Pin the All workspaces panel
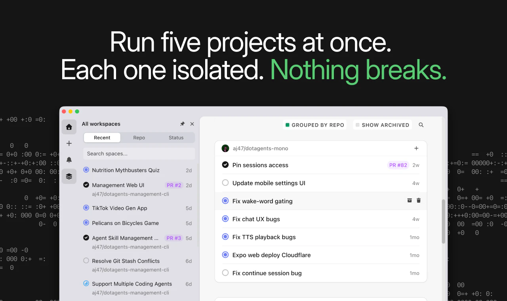This screenshot has height=301, width=507. click(183, 124)
